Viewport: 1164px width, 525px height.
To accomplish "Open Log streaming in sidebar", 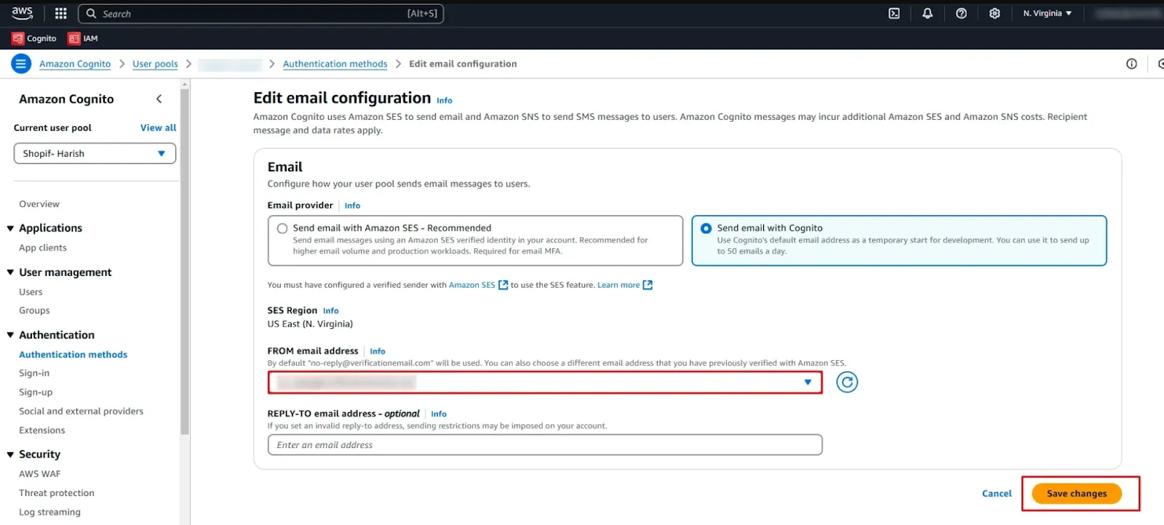I will point(49,512).
